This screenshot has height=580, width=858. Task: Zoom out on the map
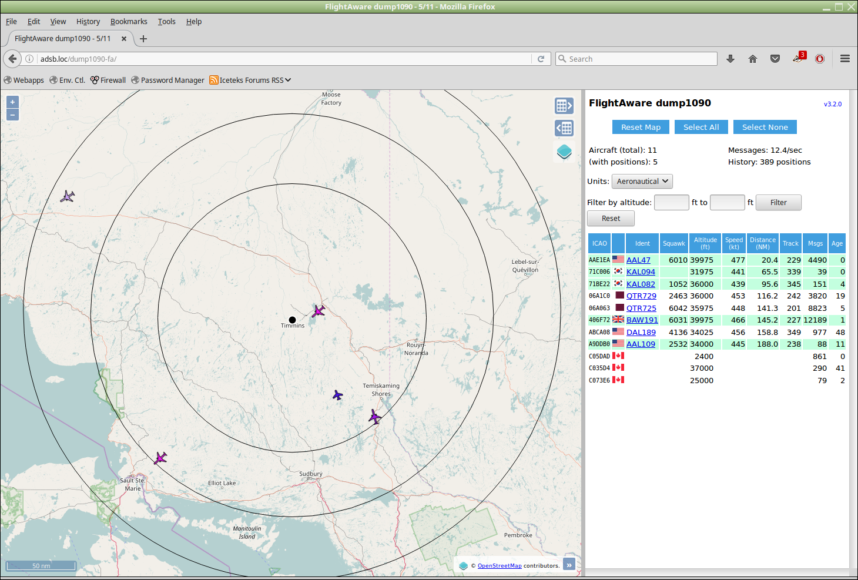(x=12, y=115)
